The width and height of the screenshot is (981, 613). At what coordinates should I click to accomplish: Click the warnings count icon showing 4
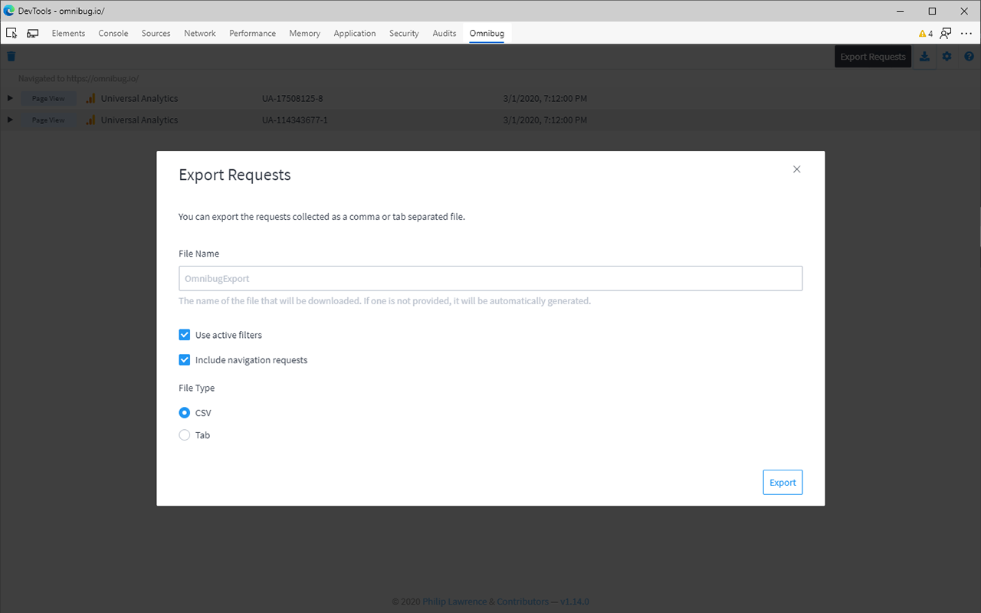(926, 34)
